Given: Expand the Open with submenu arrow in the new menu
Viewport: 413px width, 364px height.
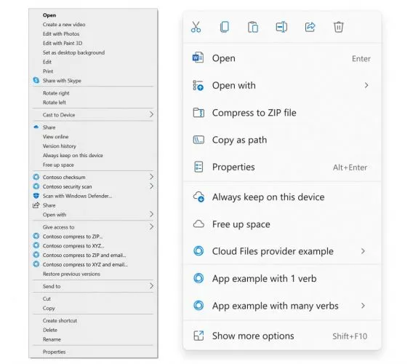Looking at the screenshot, I should pyautogui.click(x=366, y=85).
